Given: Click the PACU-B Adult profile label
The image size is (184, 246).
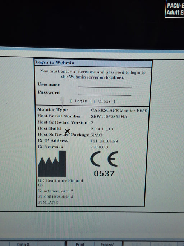Looking at the screenshot, I should pyautogui.click(x=175, y=9).
